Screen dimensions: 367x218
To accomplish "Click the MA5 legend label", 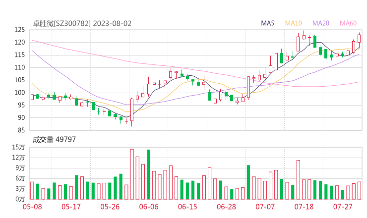I will [x=267, y=23].
